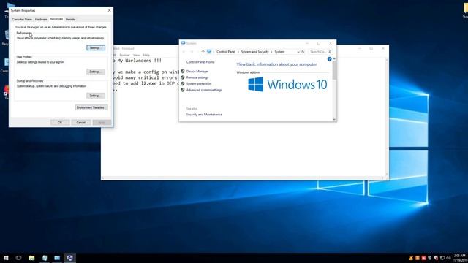
Task: Click text 'My Warlanders !!!' in Notepad
Action: click(140, 61)
